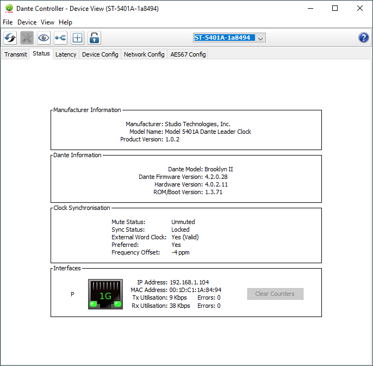Toggle the device lock padlock icon
Image resolution: width=373 pixels, height=366 pixels.
click(x=95, y=38)
